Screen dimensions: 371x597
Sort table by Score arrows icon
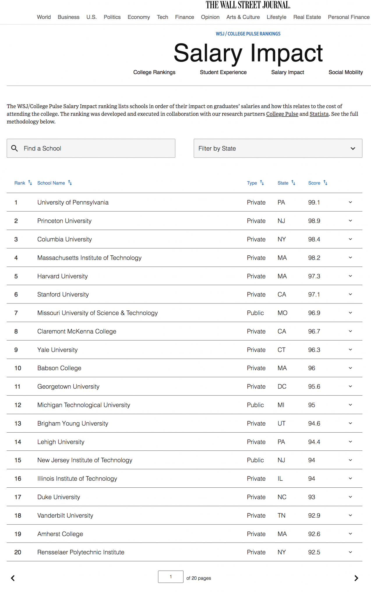coord(325,183)
